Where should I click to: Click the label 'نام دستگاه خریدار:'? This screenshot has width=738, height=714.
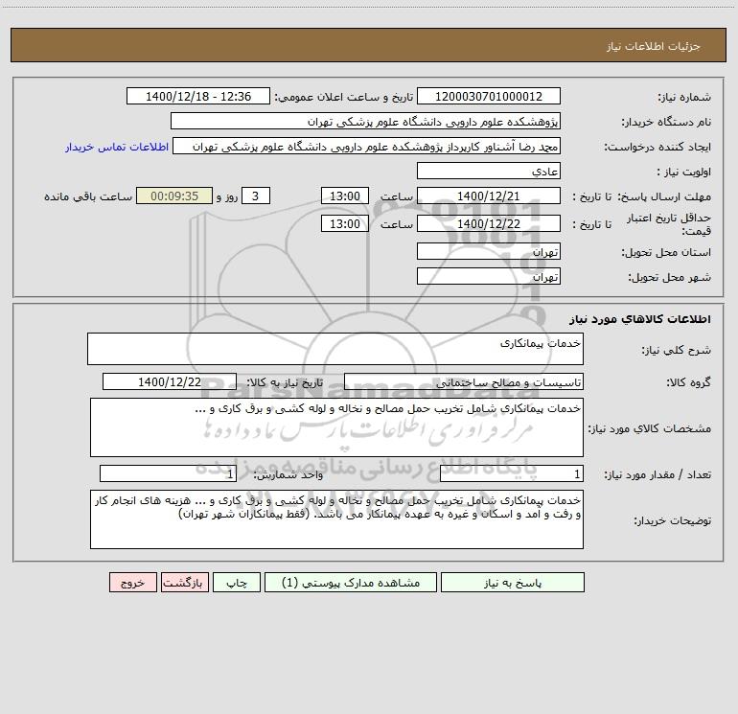coord(666,122)
